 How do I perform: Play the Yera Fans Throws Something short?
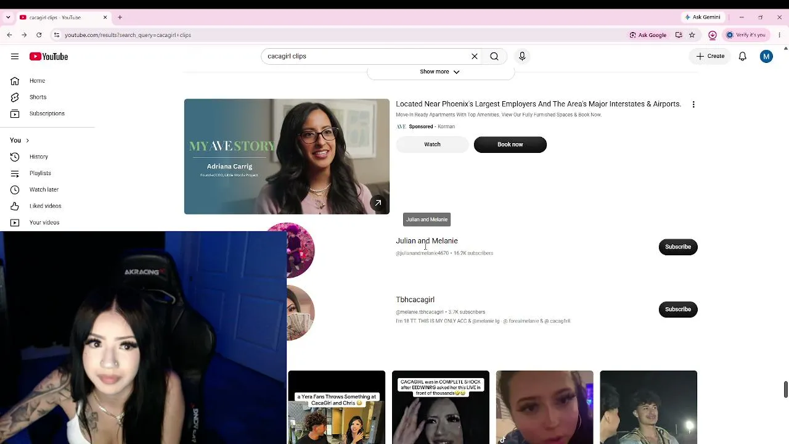tap(337, 407)
